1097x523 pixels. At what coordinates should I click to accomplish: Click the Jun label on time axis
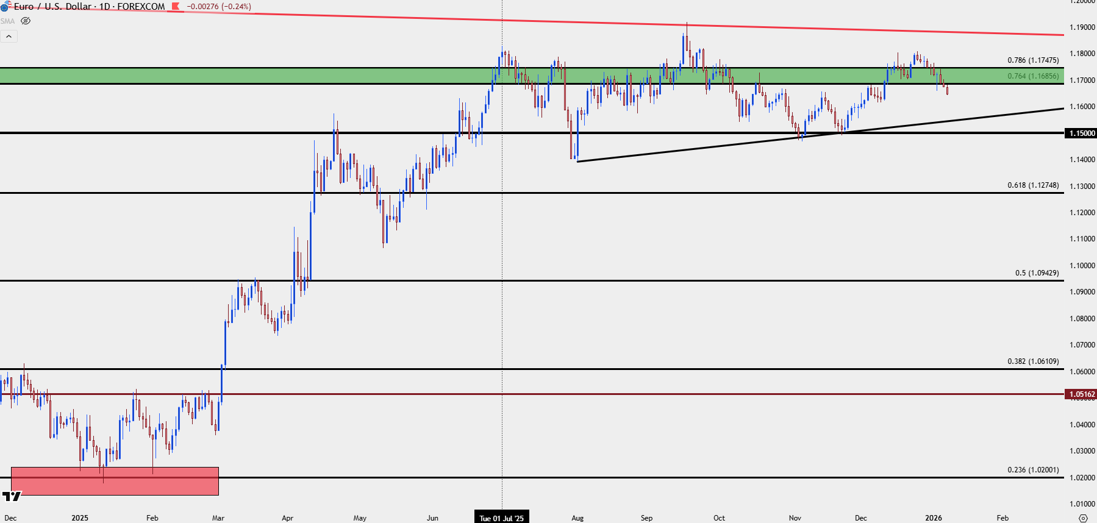click(x=432, y=518)
